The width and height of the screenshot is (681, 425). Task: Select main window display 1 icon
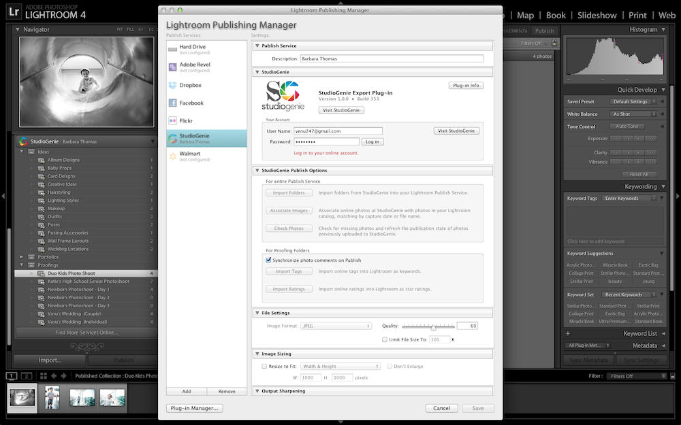(12, 376)
